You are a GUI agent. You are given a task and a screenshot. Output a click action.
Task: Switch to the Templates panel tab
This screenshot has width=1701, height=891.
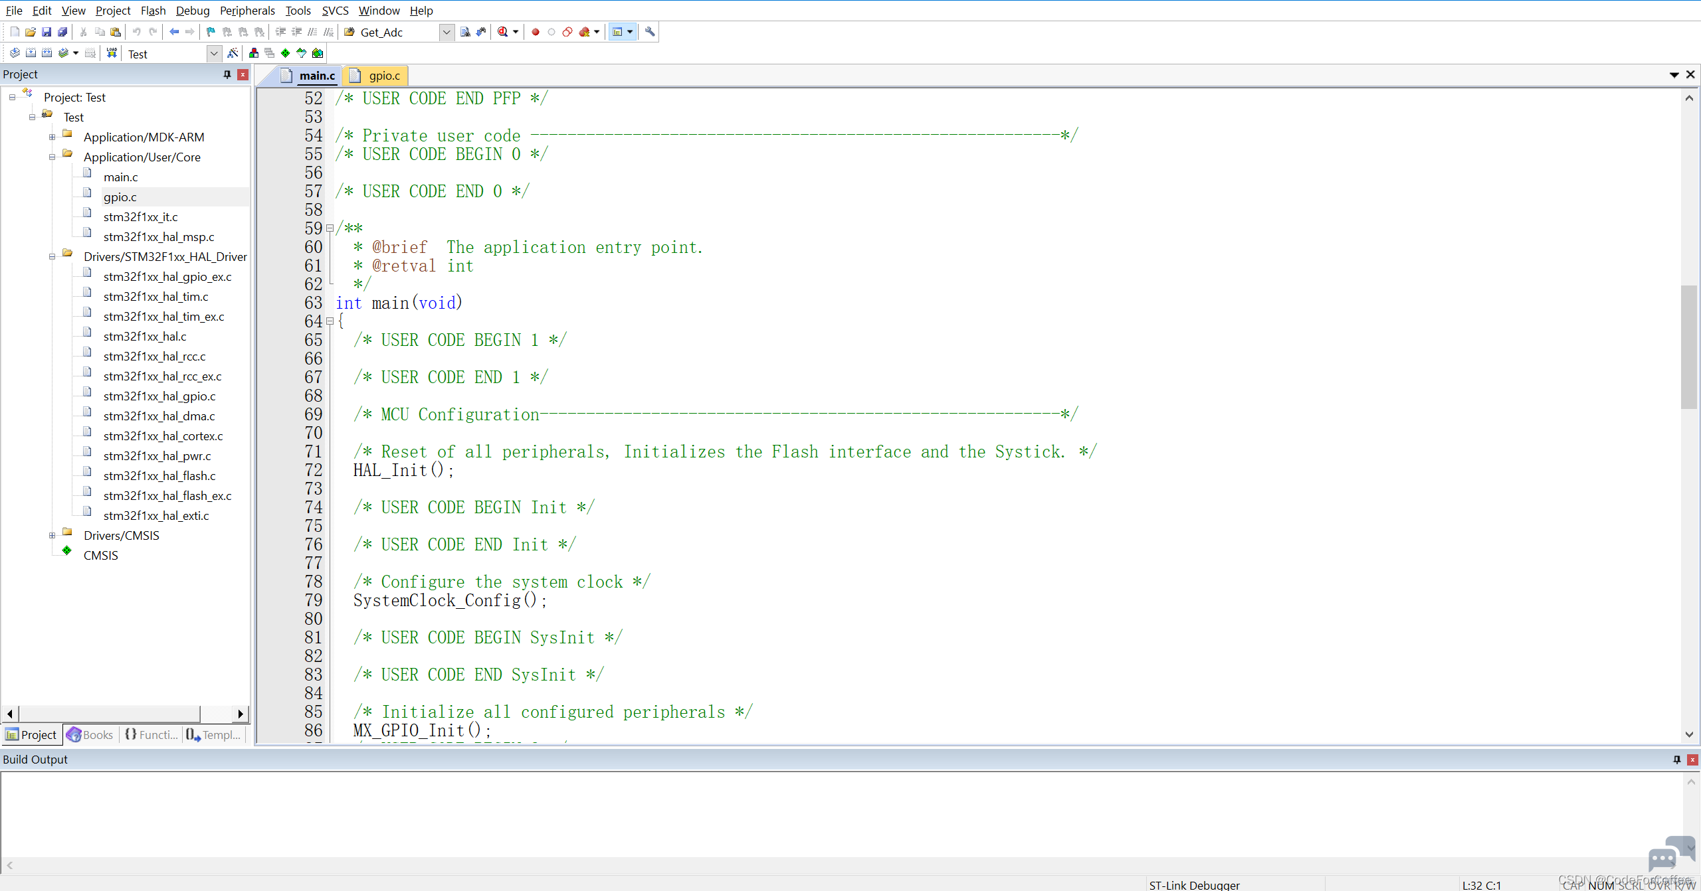coord(213,735)
